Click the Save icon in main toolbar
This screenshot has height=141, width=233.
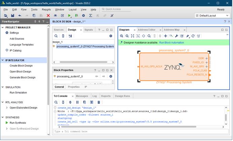click(x=12, y=15)
